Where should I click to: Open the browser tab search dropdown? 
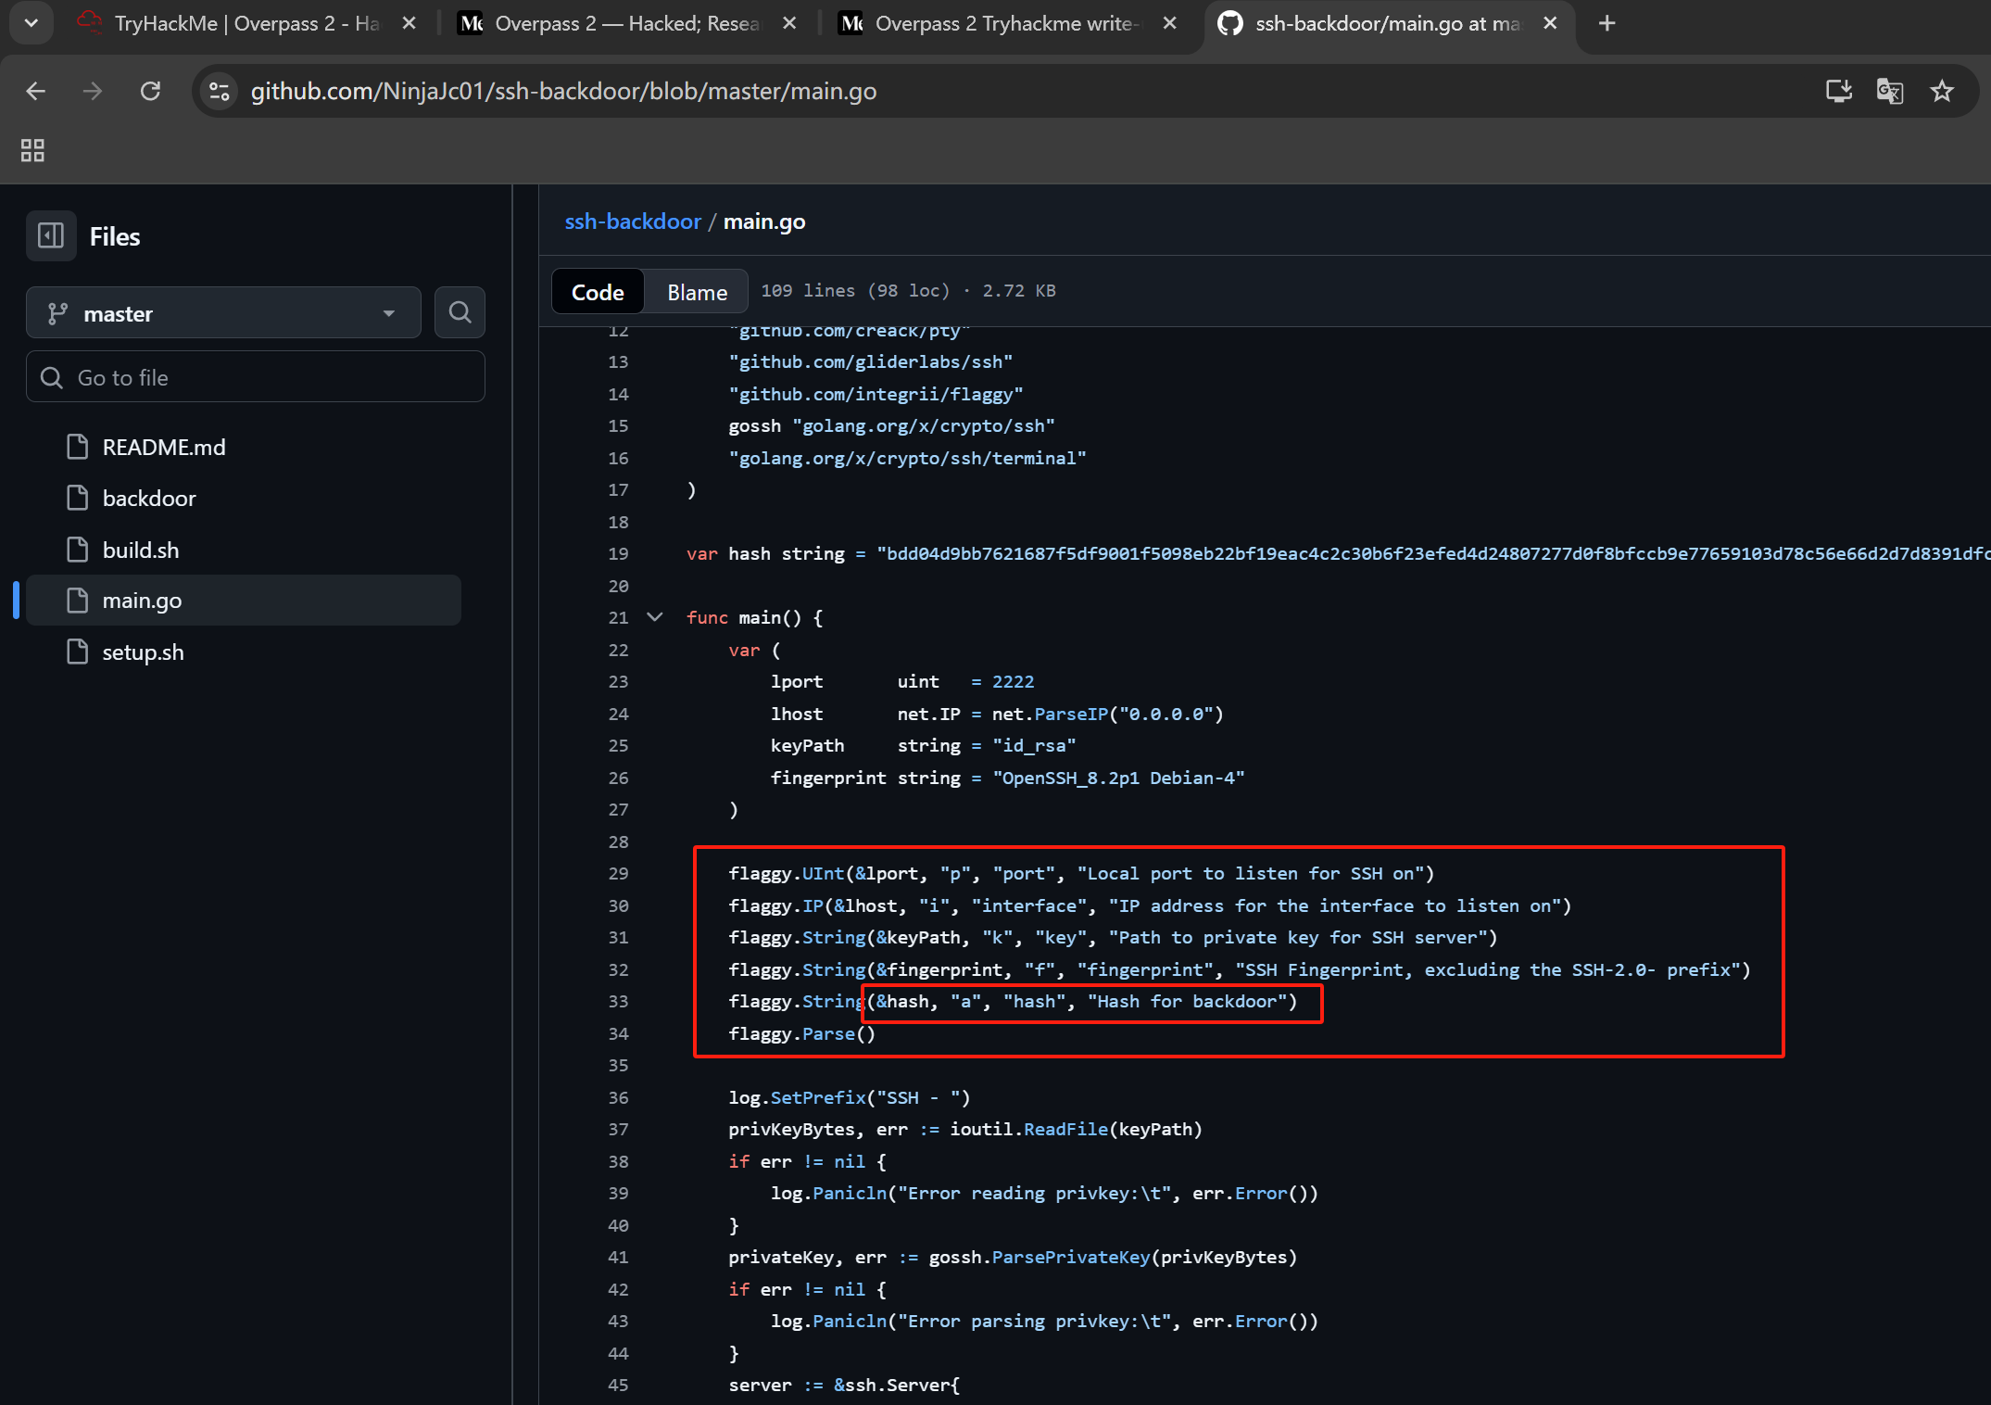click(x=31, y=23)
